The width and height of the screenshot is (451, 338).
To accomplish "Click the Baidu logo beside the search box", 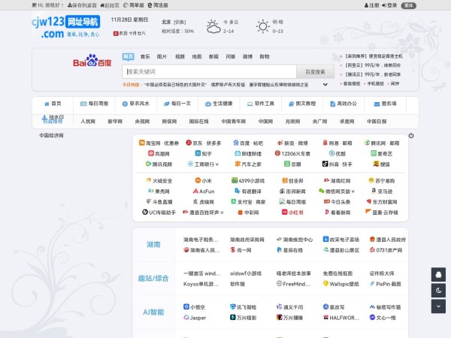I will pyautogui.click(x=92, y=62).
